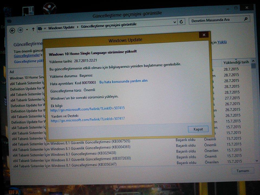Click the Denetim Masasında Ara search box
The image size is (260, 195).
[219, 20]
